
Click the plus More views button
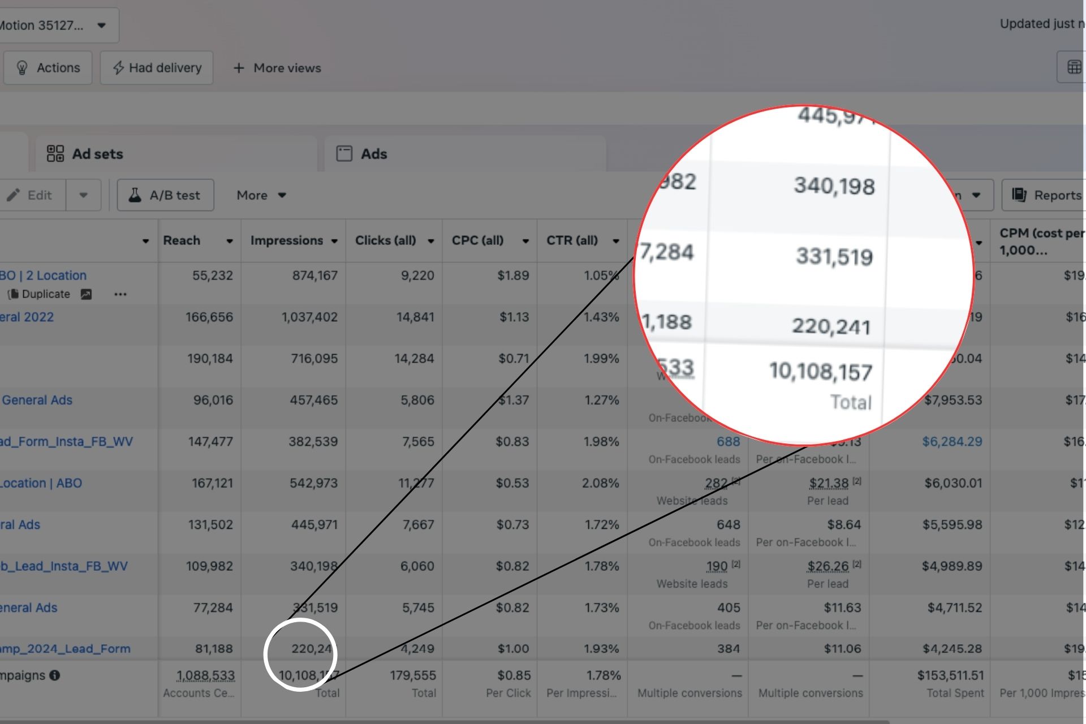point(277,68)
